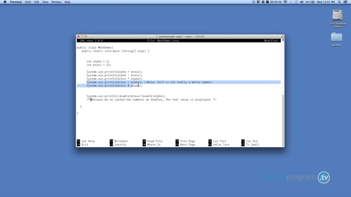This screenshot has width=351, height=197.
Task: Click the 'public class MathDemo{' line
Action: (95, 48)
